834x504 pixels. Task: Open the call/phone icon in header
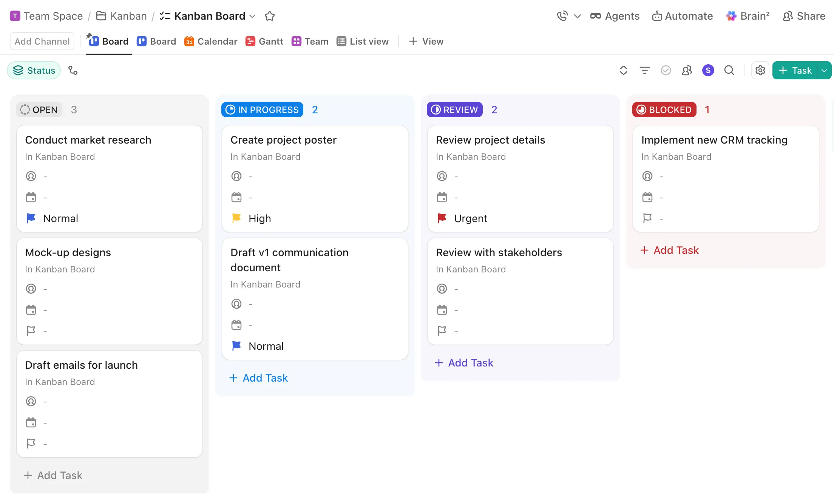click(x=562, y=16)
